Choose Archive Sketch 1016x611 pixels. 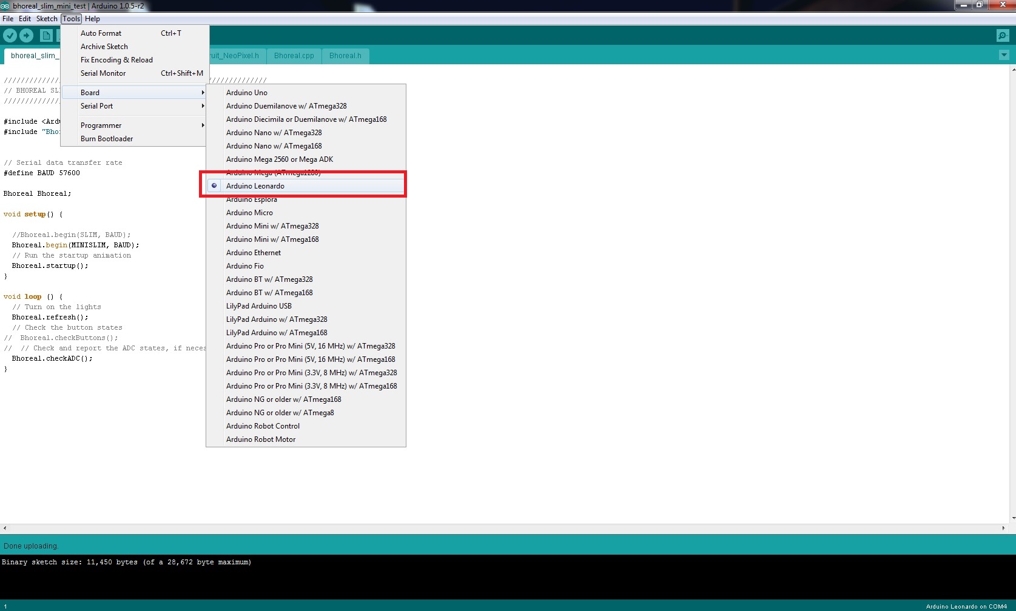point(135,47)
